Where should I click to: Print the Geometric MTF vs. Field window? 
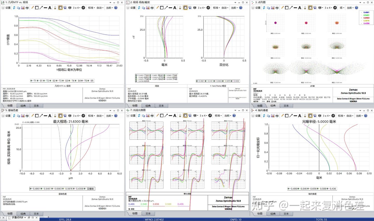click(x=27, y=8)
